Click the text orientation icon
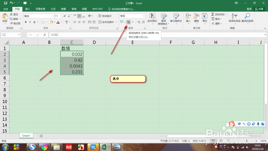 90,16
